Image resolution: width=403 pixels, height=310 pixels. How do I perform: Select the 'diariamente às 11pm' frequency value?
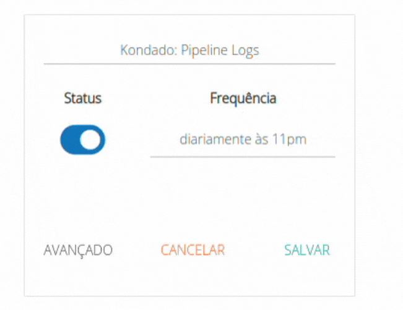pyautogui.click(x=243, y=140)
